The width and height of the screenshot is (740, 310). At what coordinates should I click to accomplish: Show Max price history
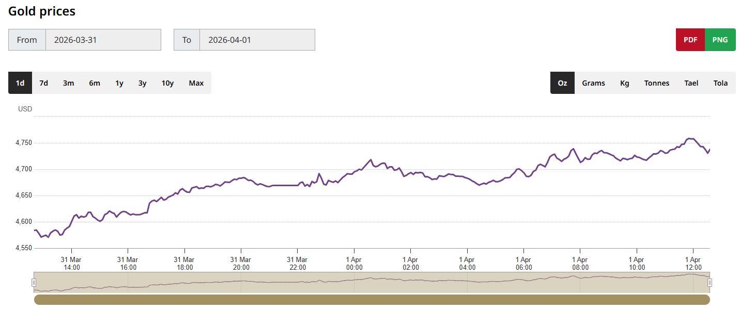click(x=196, y=83)
